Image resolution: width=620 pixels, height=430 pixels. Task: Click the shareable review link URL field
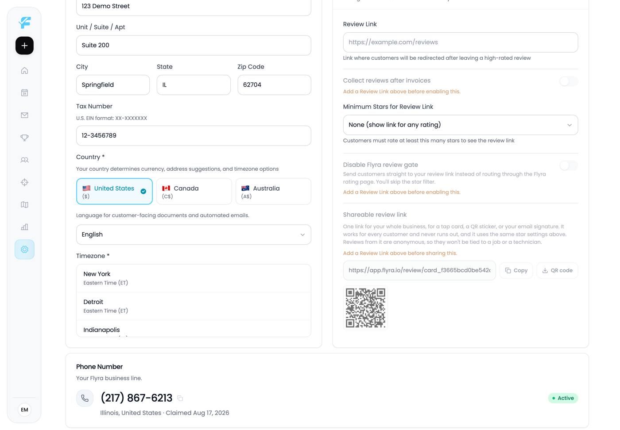click(419, 270)
